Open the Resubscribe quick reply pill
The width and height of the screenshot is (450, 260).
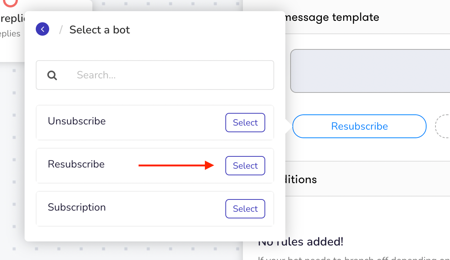(359, 126)
